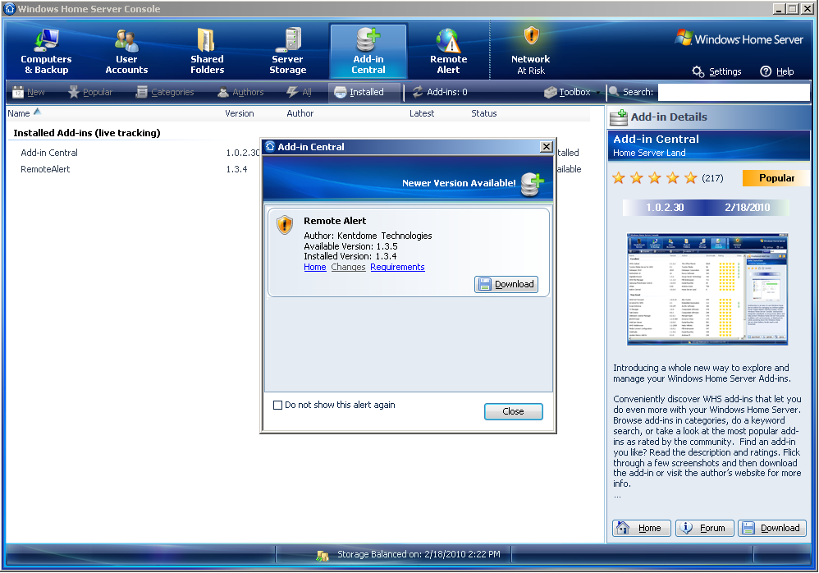819x573 pixels.
Task: Open the Toolbox dropdown
Action: [572, 92]
